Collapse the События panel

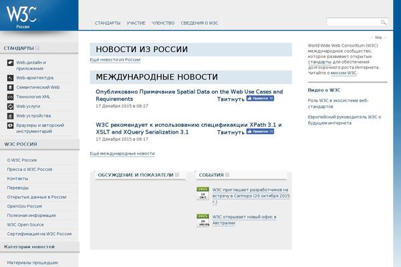pyautogui.click(x=227, y=175)
